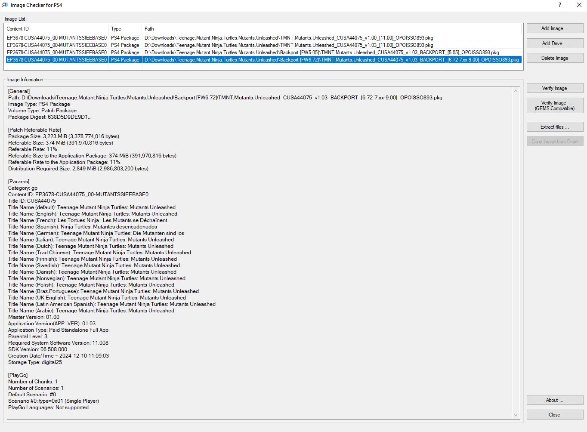Click the Verify Image button

pyautogui.click(x=555, y=88)
